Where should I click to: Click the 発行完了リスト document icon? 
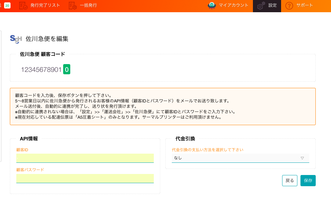pos(23,6)
